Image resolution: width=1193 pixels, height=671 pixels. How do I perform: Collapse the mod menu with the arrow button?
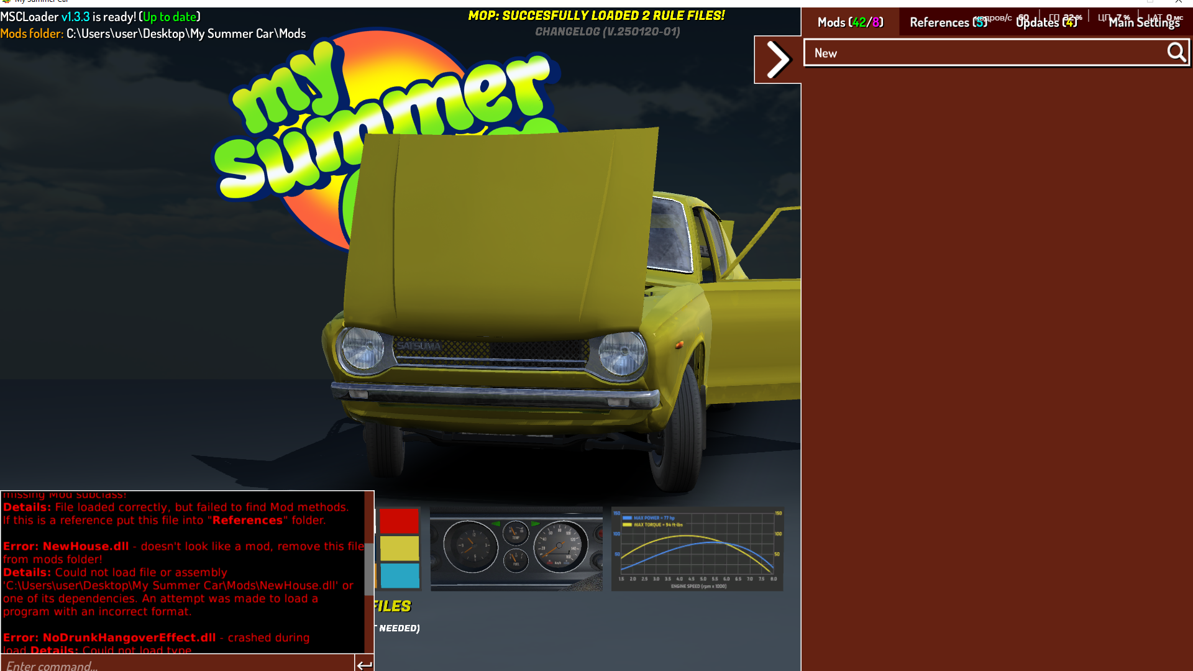777,60
